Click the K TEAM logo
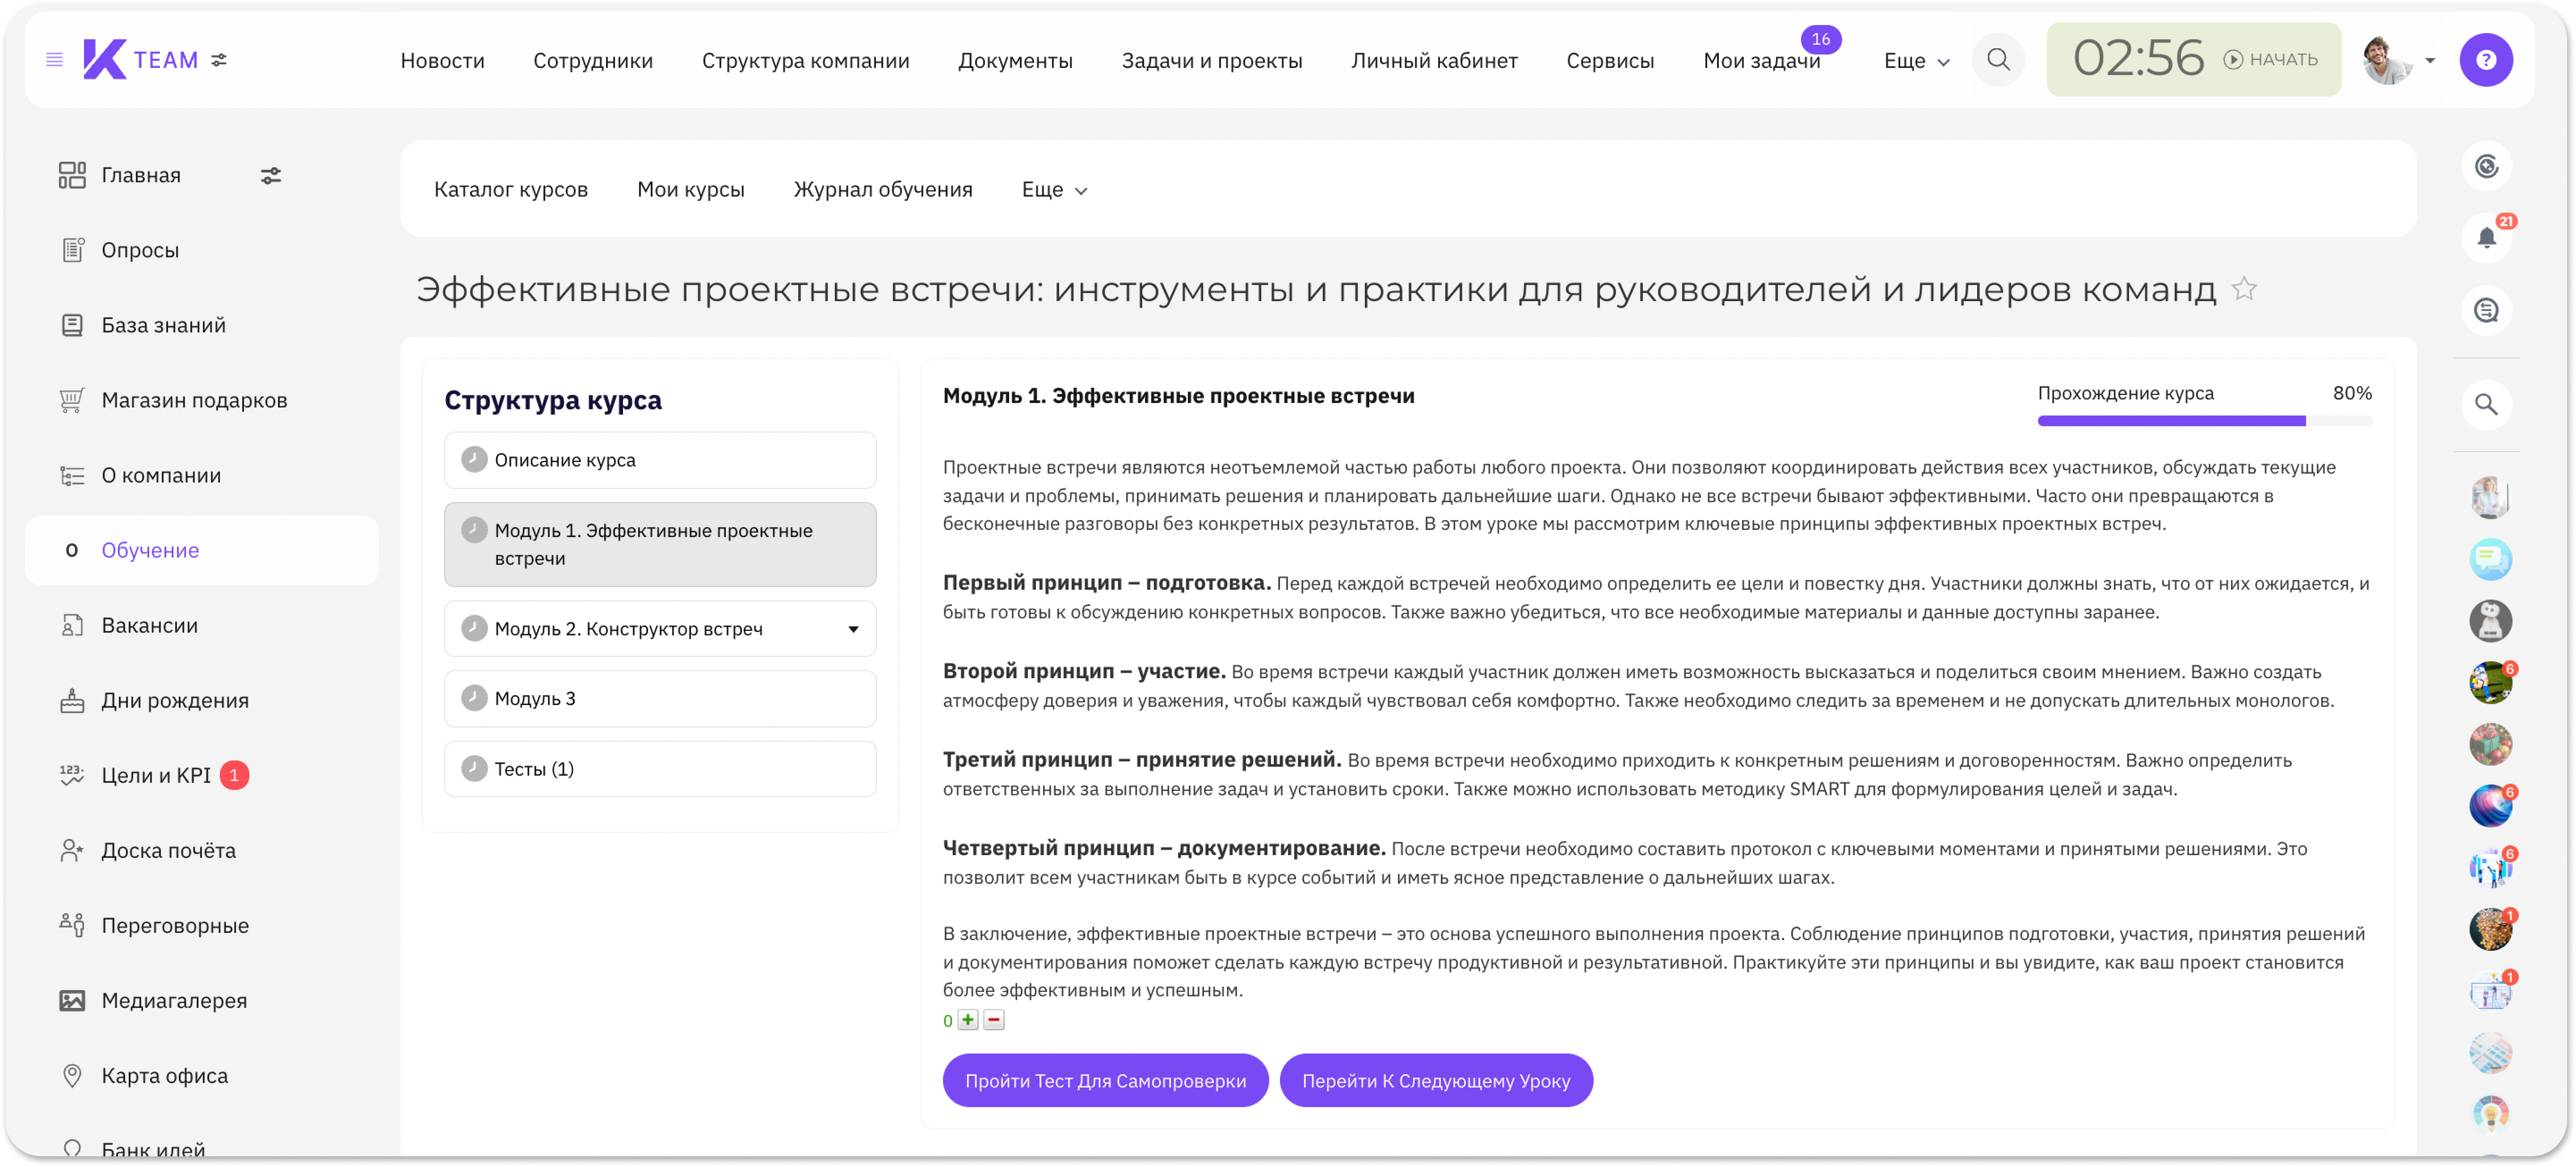The image size is (2576, 1167). tap(141, 60)
